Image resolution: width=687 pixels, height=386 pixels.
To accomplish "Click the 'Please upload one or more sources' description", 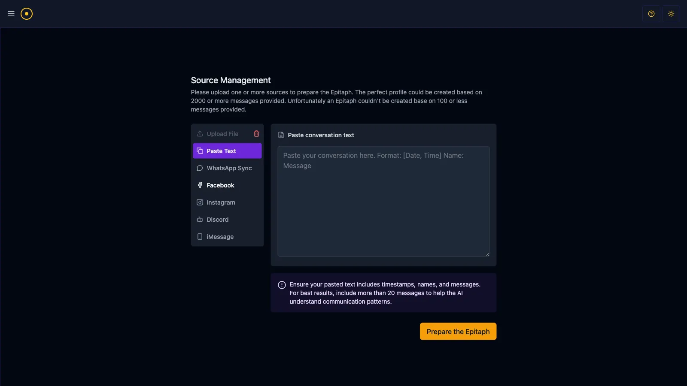I will tap(337, 101).
